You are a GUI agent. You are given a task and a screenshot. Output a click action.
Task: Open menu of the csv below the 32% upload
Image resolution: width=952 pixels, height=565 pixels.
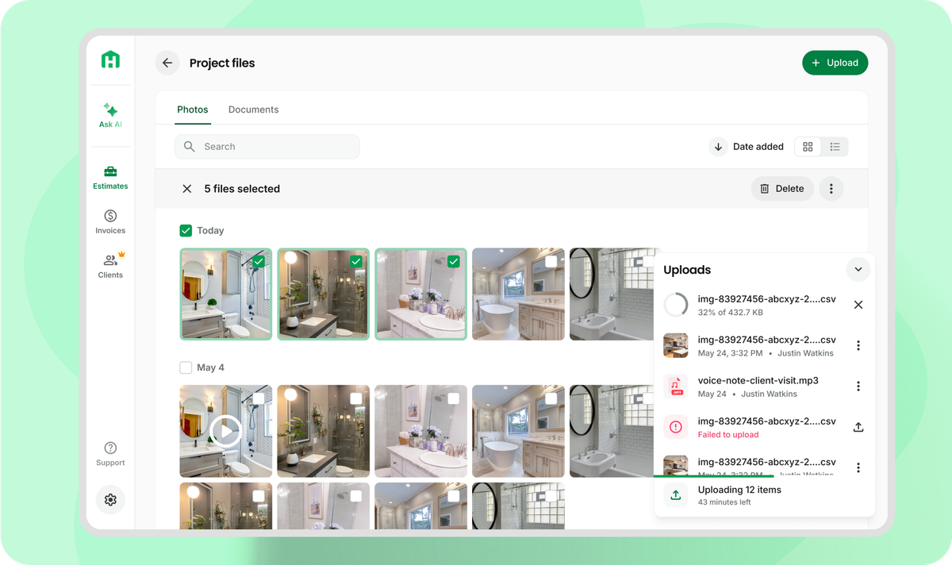click(x=858, y=345)
